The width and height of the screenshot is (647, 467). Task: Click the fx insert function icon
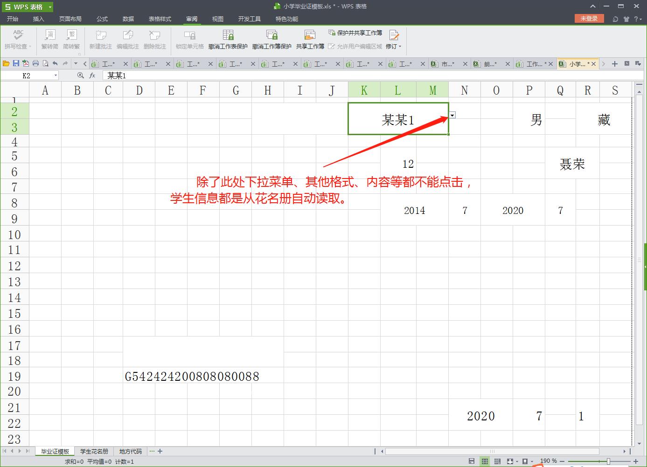[92, 76]
